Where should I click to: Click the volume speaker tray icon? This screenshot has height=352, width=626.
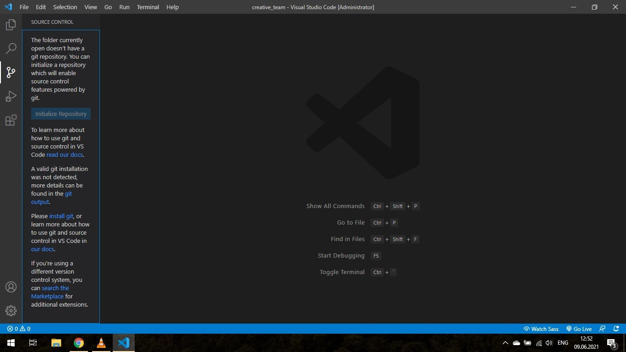point(549,343)
